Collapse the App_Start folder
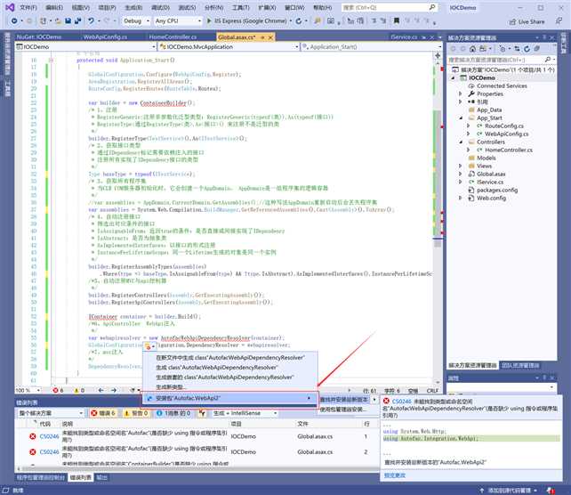 pos(461,118)
